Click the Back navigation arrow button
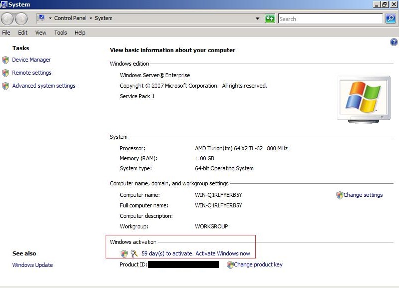 (8, 19)
